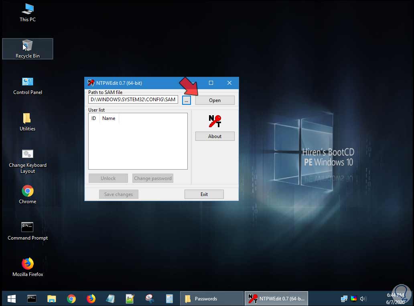
Task: Click the NTPWEdit title bar logo icon
Action: coord(91,83)
